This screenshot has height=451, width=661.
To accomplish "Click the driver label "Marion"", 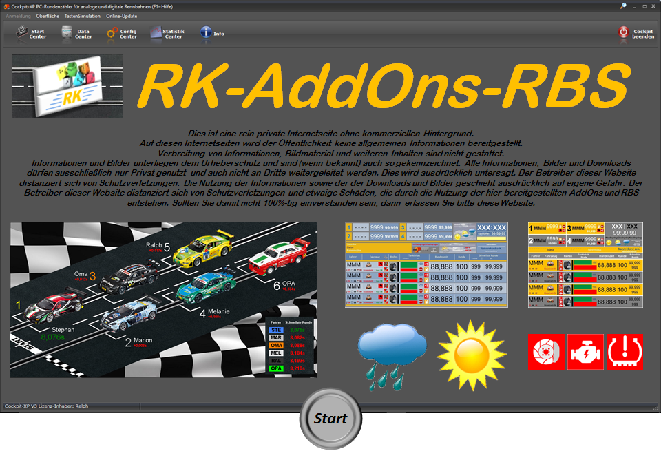I will pos(143,340).
